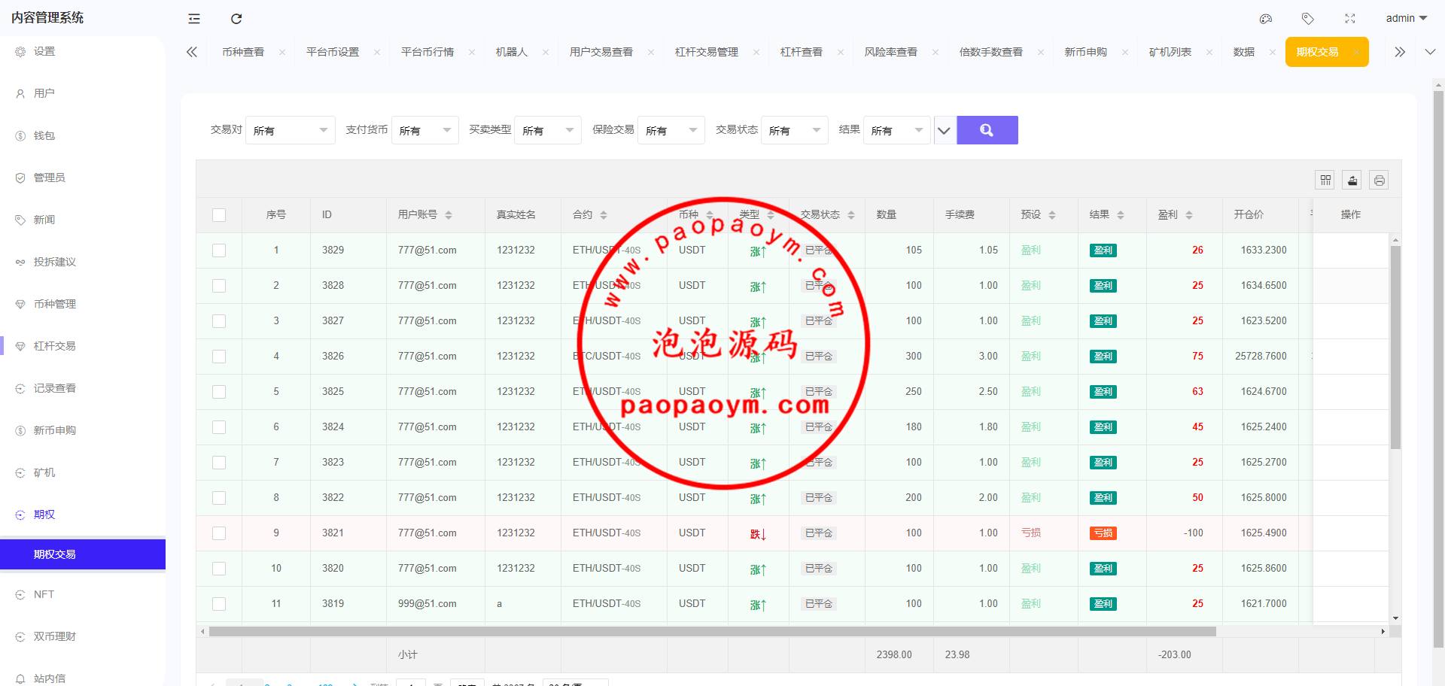Click the table vertical scrollbar
Image resolution: width=1445 pixels, height=686 pixels.
(x=1395, y=348)
